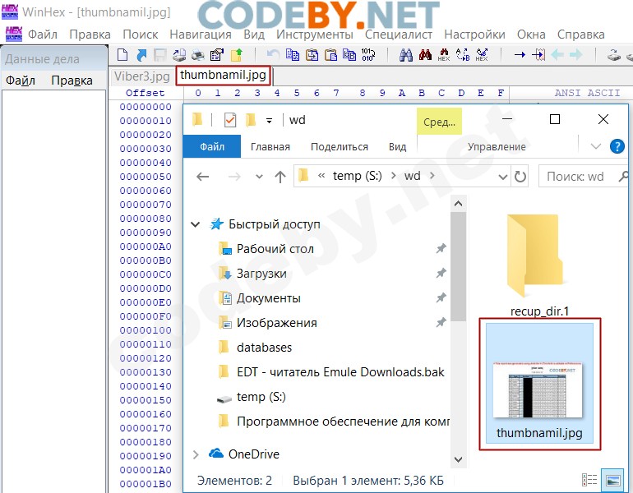The height and width of the screenshot is (493, 633).
Task: Open the Инструменты menu in WinHex
Action: coord(314,35)
